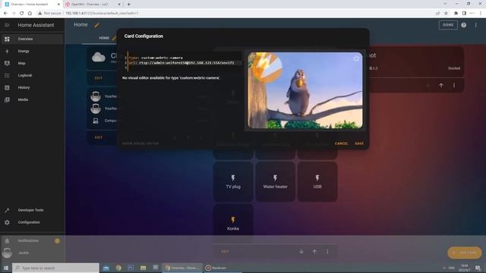486x273 pixels.
Task: Move the switch card up with arrow
Action: [x=314, y=252]
